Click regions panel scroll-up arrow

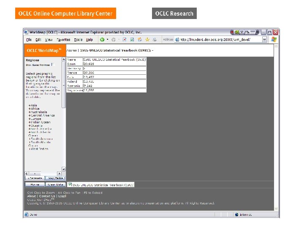pos(64,60)
